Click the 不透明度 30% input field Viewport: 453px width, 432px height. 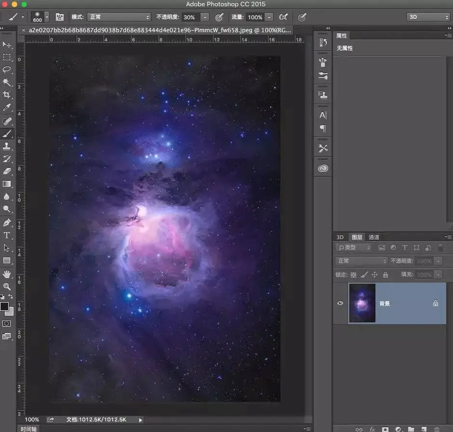[189, 17]
